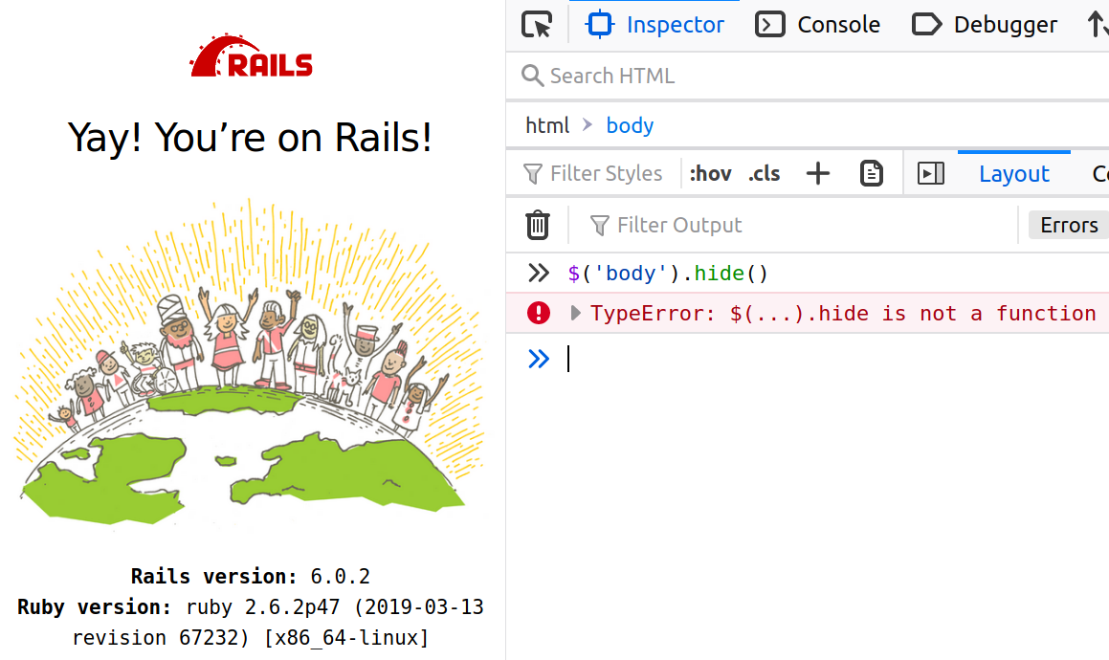Image resolution: width=1109 pixels, height=660 pixels.
Task: Toggle the three-pane inspector icon
Action: coord(931,173)
